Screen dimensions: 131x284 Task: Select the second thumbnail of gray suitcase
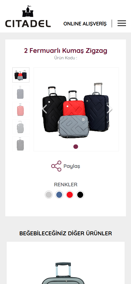coord(21,92)
